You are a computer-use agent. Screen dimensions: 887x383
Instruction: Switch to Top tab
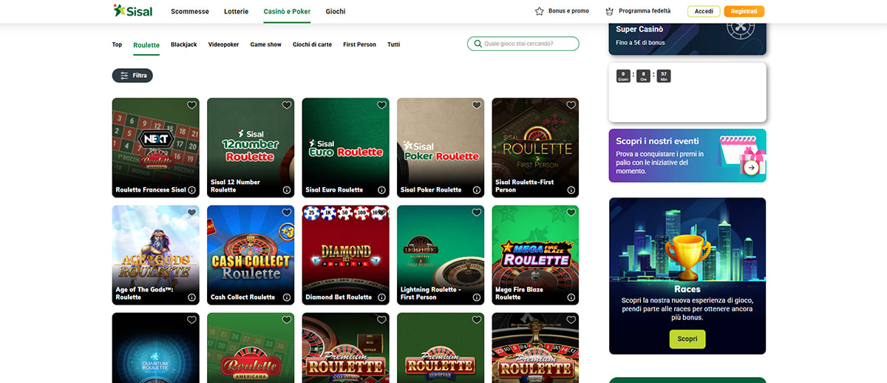pyautogui.click(x=117, y=44)
